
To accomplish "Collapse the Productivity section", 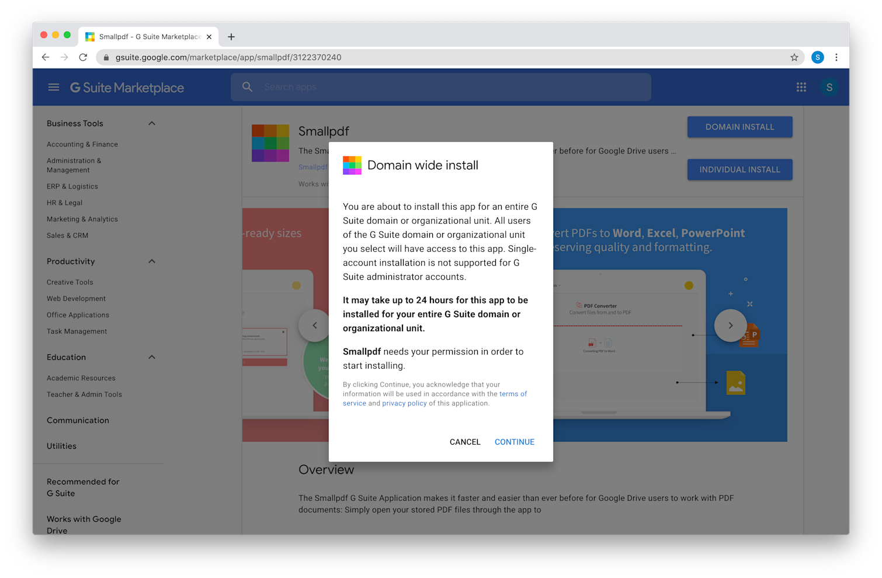I will [x=152, y=261].
